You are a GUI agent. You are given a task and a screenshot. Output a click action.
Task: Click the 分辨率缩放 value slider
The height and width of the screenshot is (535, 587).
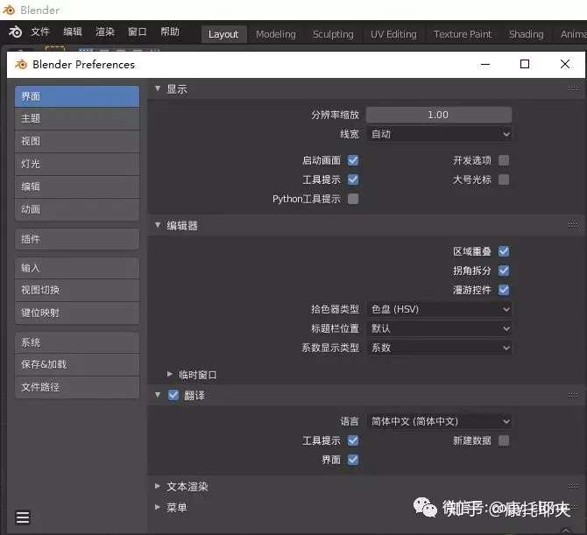[439, 115]
